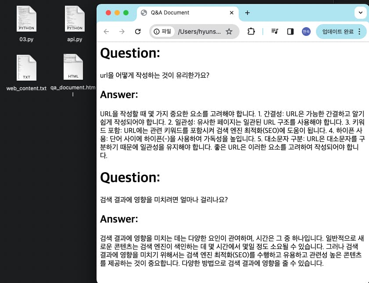Go back in Chrome browser
Image resolution: width=369 pixels, height=283 pixels.
(x=106, y=32)
